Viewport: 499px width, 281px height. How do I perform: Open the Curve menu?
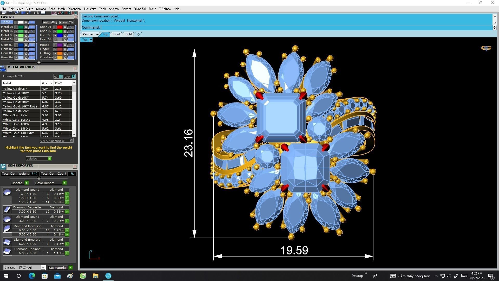pos(29,9)
